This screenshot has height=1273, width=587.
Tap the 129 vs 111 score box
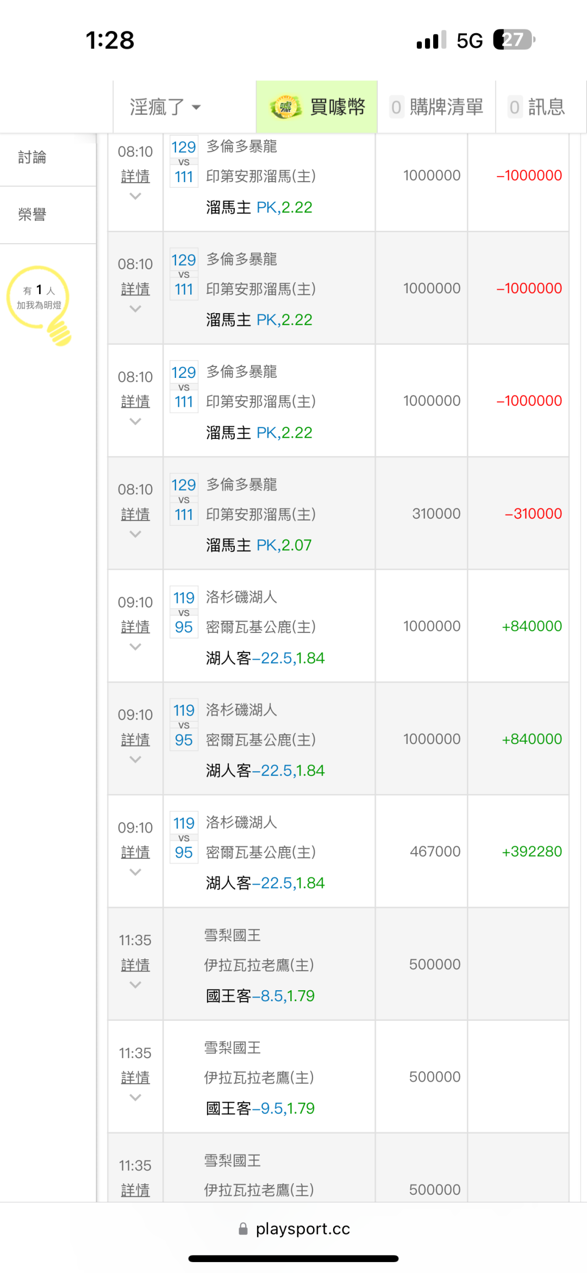click(184, 162)
